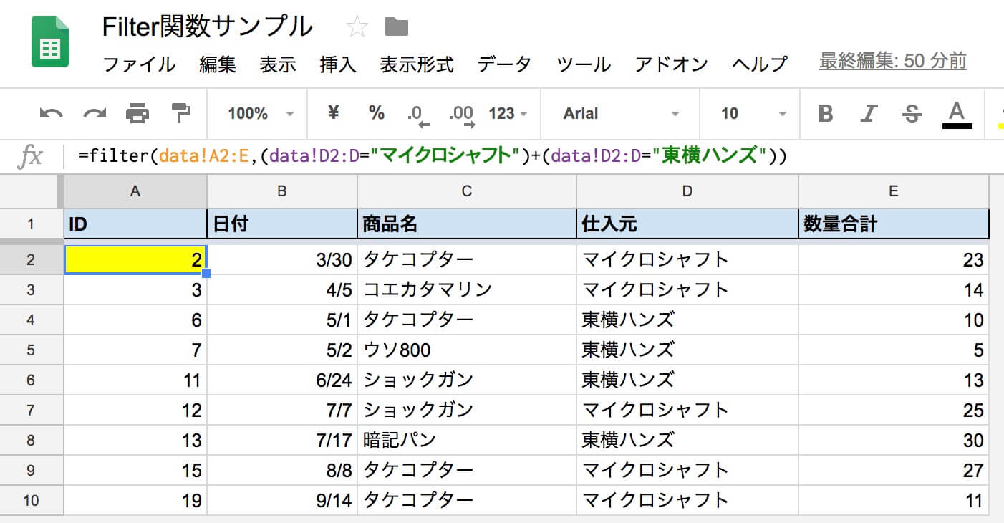1004x523 pixels.
Task: Click the redo arrow icon
Action: point(94,113)
